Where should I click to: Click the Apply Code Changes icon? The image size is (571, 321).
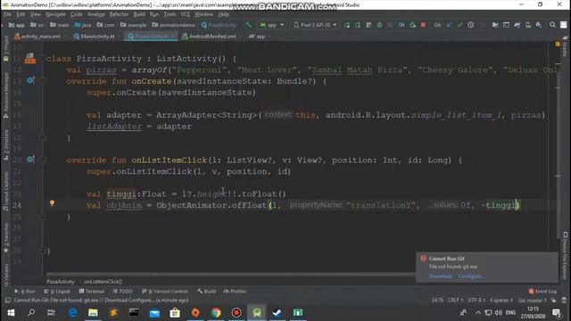[x=358, y=25]
